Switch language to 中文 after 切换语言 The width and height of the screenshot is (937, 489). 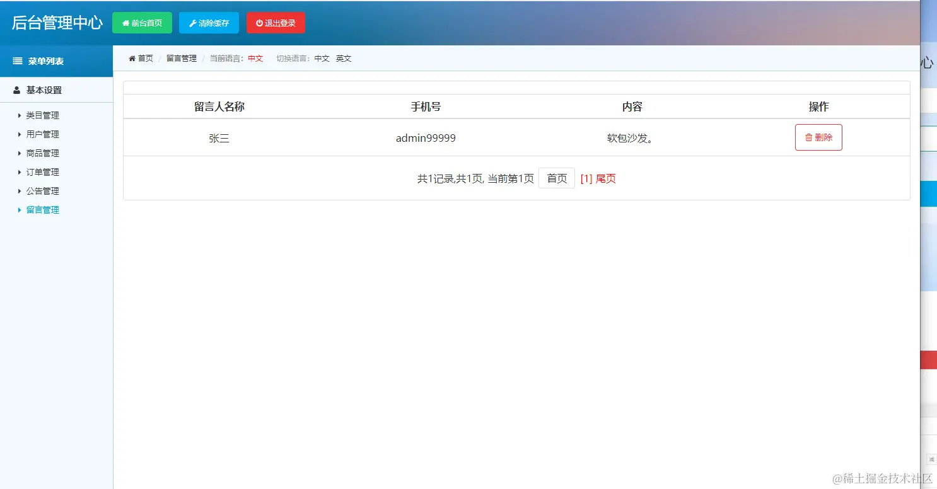point(322,59)
